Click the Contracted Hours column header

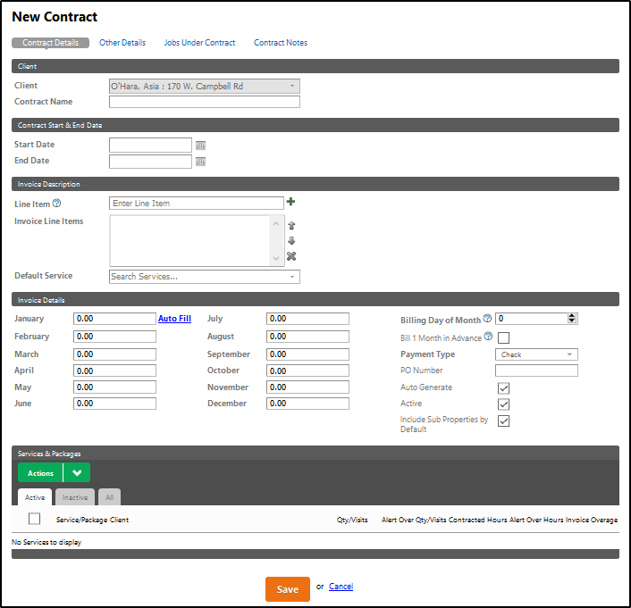[477, 520]
